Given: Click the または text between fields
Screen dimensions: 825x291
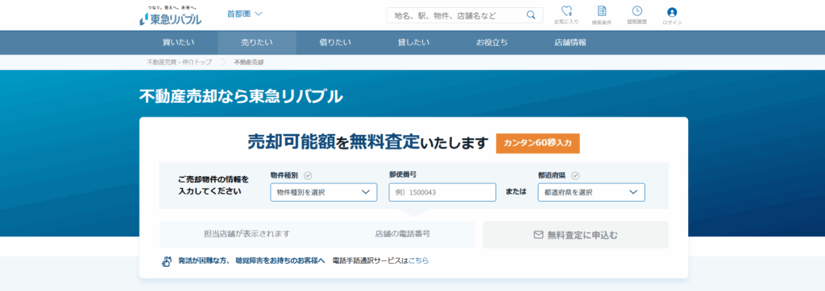Looking at the screenshot, I should (516, 192).
